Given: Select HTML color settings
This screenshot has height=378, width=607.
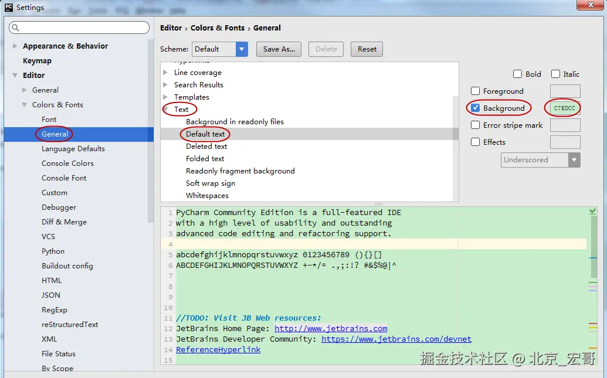Looking at the screenshot, I should 52,281.
